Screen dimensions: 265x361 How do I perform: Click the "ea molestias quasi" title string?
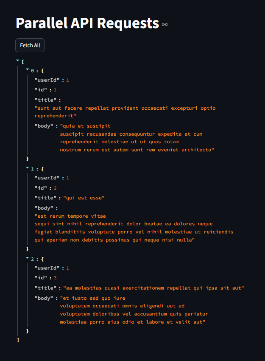pyautogui.click(x=153, y=288)
